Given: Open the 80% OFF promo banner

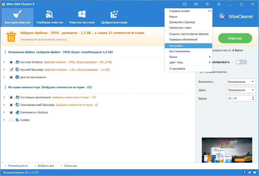Looking at the screenshot, I should click(227, 150).
